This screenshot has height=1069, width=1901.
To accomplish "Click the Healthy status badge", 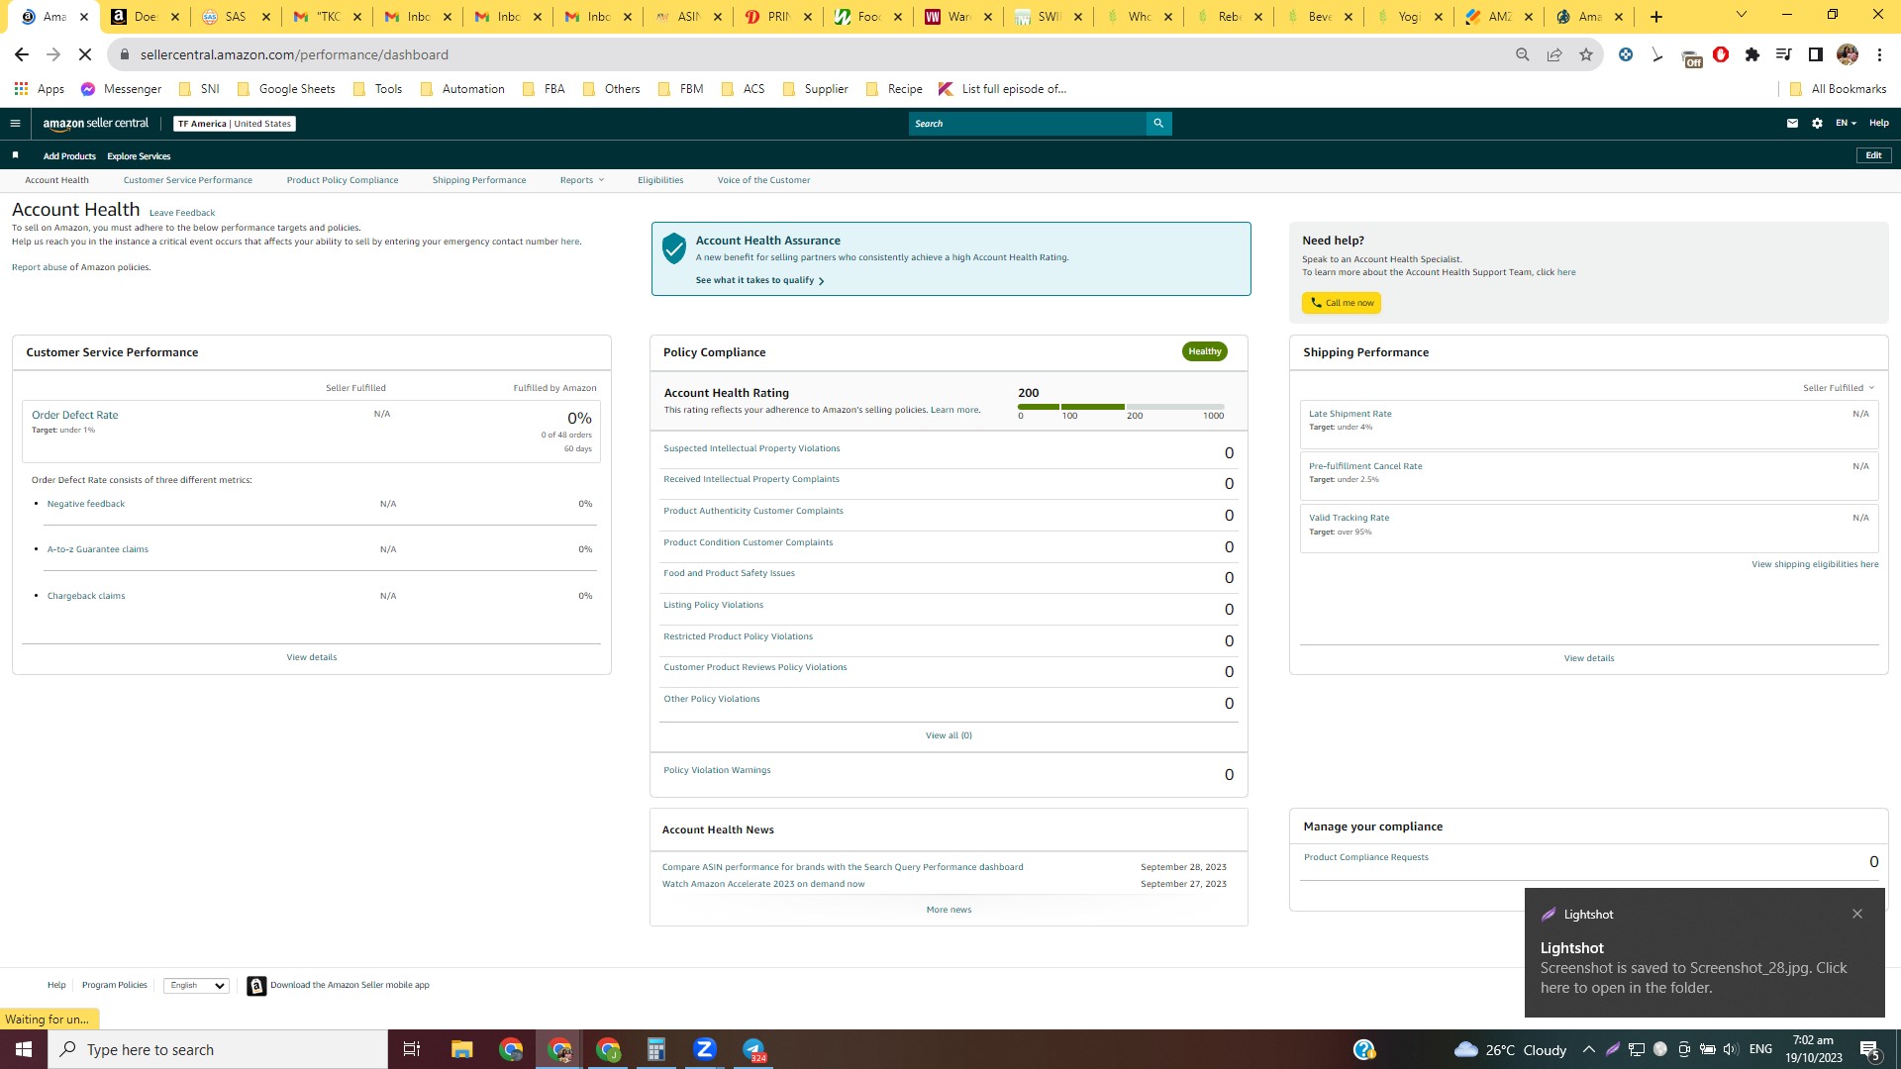I will click(1205, 351).
